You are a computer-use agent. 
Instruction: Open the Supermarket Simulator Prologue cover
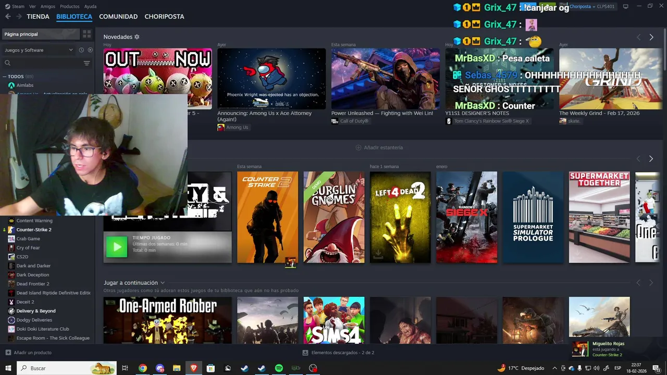(x=533, y=217)
